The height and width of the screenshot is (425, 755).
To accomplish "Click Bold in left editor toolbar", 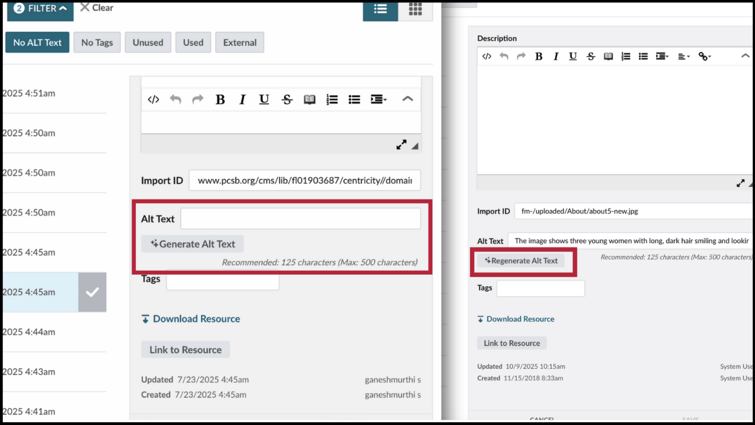I will point(220,100).
